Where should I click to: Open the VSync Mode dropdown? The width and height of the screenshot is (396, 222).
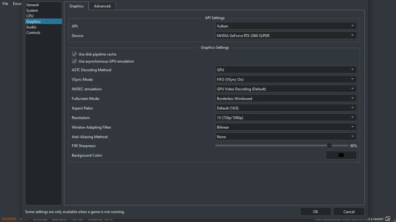tap(286, 79)
